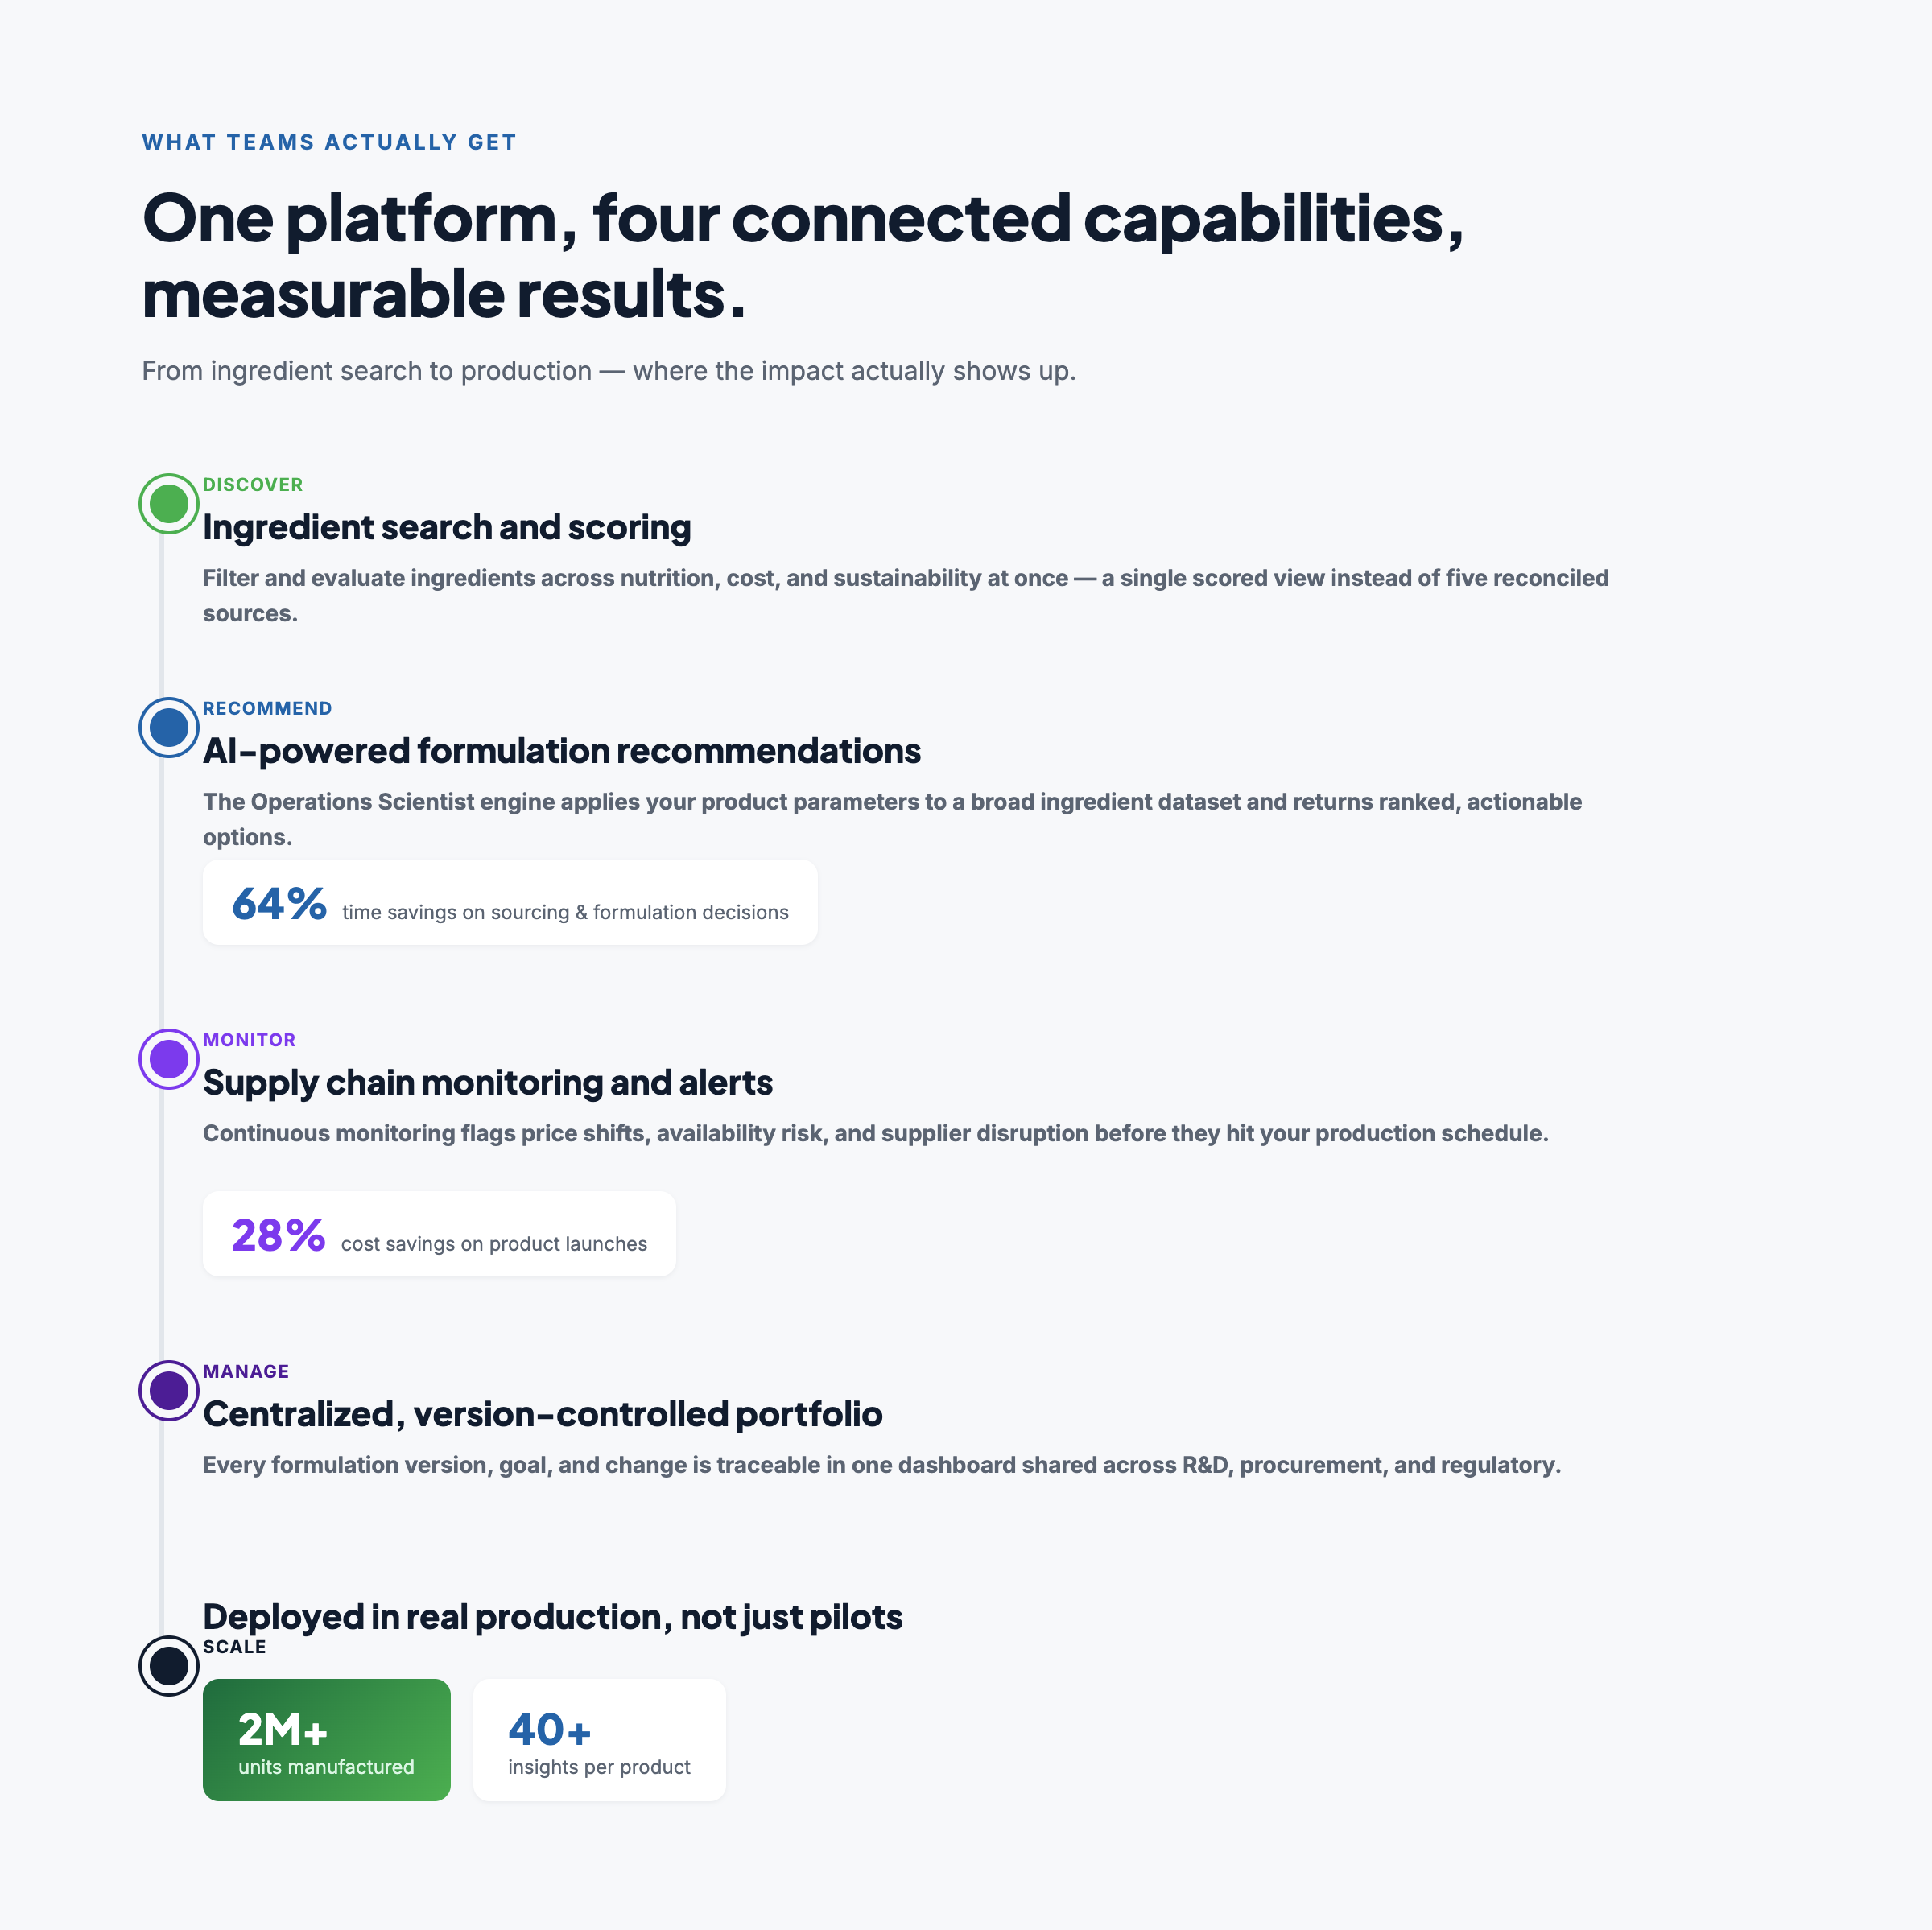1932x1930 pixels.
Task: Click the MONITOR label
Action: tap(249, 1040)
